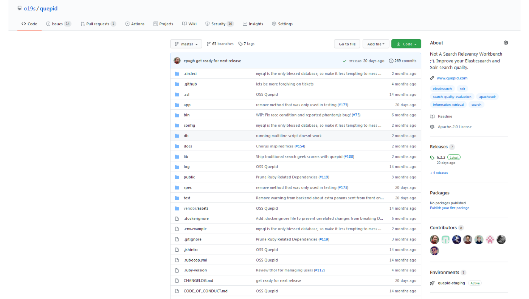Open the Releases heading link
This screenshot has height=299, width=529.
tap(439, 147)
